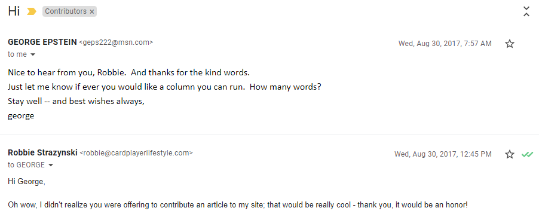Click the geps222@msn.com email address
539x217 pixels.
coord(116,42)
